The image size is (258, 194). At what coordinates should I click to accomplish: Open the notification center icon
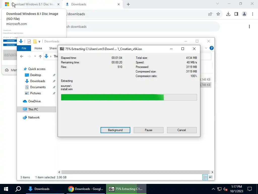[x=250, y=189]
